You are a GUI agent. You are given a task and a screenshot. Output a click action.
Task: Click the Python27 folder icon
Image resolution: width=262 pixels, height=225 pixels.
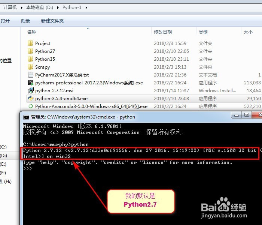30,51
